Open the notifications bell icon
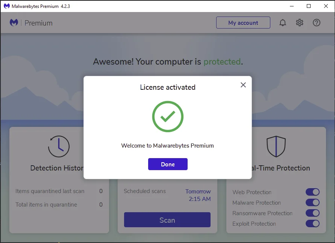 click(282, 23)
